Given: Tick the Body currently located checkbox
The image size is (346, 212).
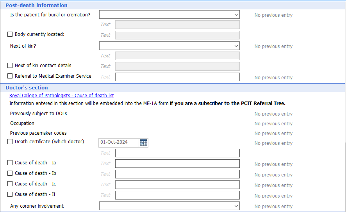Looking at the screenshot, I should tap(10, 34).
